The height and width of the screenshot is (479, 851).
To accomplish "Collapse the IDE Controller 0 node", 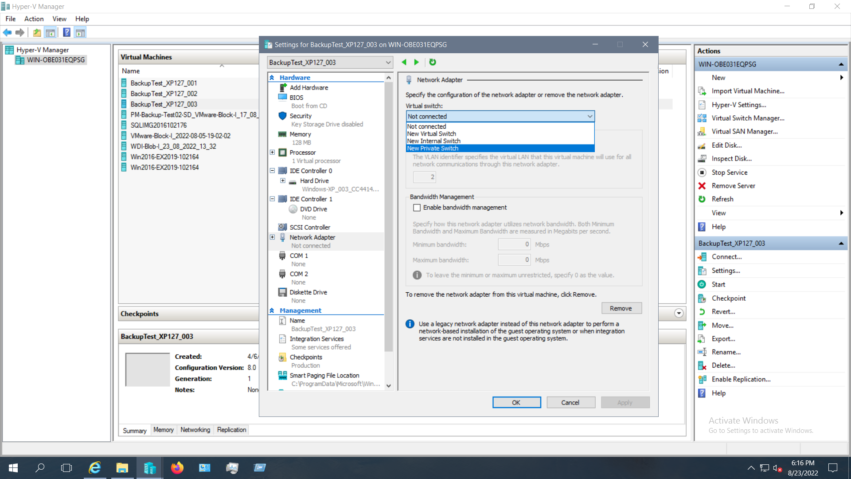I will pos(272,170).
